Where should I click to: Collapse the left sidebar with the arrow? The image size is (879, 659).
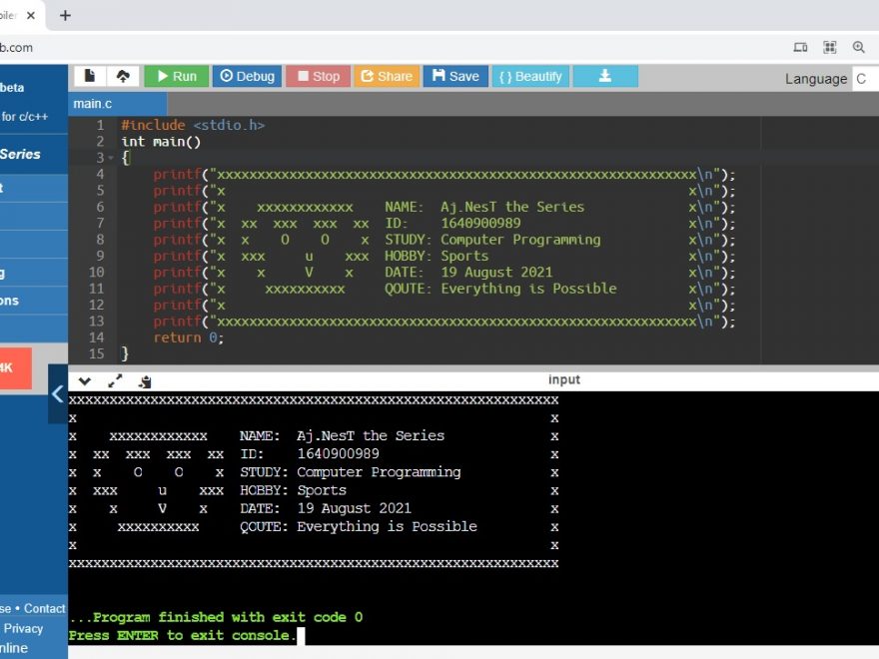tap(57, 393)
